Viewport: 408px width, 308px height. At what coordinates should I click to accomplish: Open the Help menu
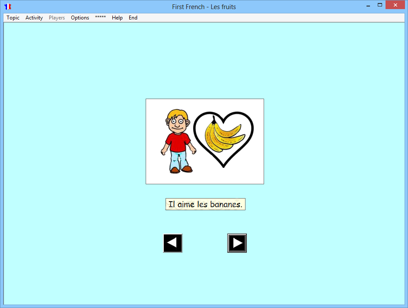coord(117,18)
